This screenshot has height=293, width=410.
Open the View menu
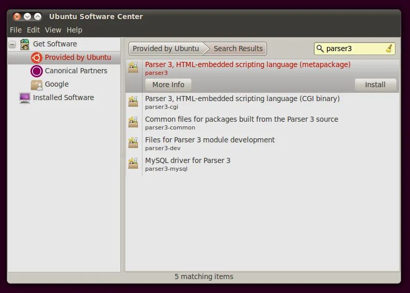tap(53, 30)
